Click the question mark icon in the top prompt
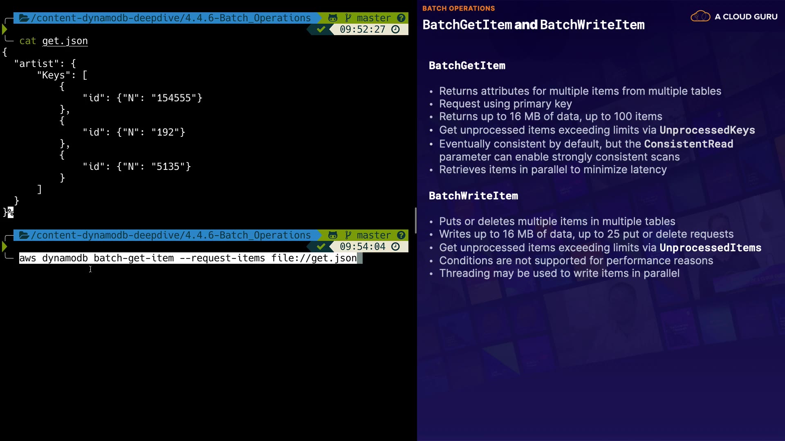The image size is (785, 441). [401, 18]
